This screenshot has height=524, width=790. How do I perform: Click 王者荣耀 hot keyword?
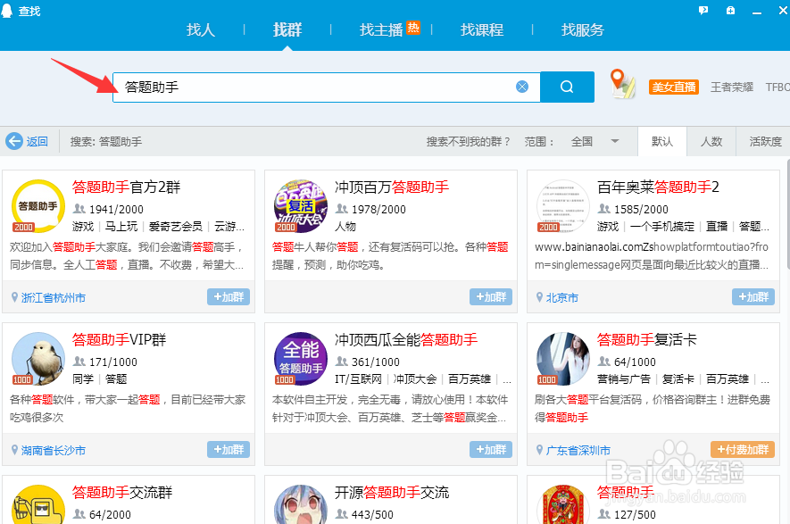coord(732,87)
